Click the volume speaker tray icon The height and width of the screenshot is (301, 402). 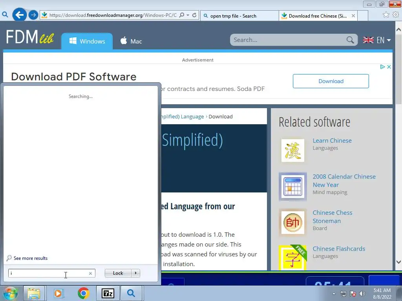[362, 294]
